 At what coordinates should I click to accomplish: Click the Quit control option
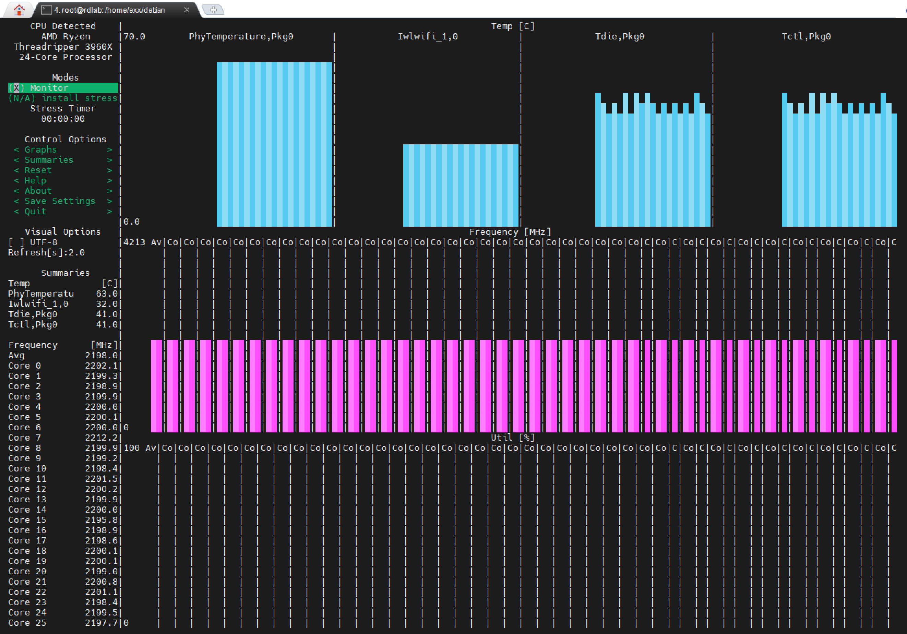click(x=63, y=211)
